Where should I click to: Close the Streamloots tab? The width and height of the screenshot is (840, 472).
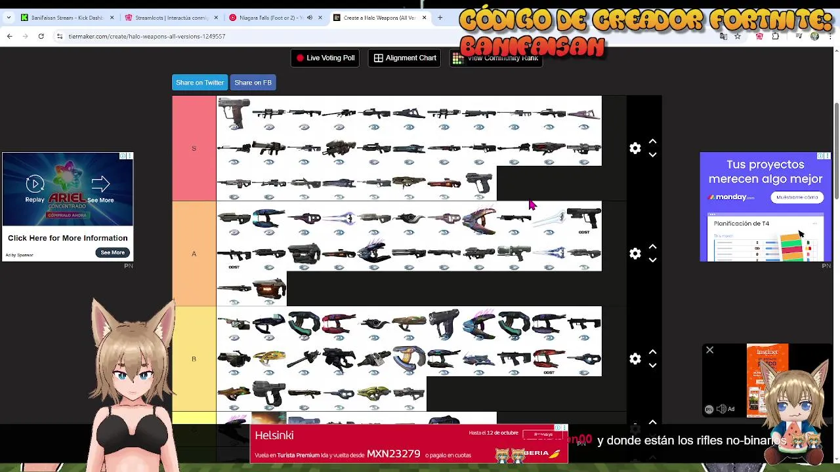[x=216, y=18]
